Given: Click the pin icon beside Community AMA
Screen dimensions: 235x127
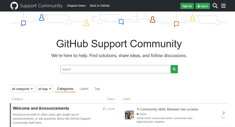Looking at the screenshot, I should coord(138,109).
